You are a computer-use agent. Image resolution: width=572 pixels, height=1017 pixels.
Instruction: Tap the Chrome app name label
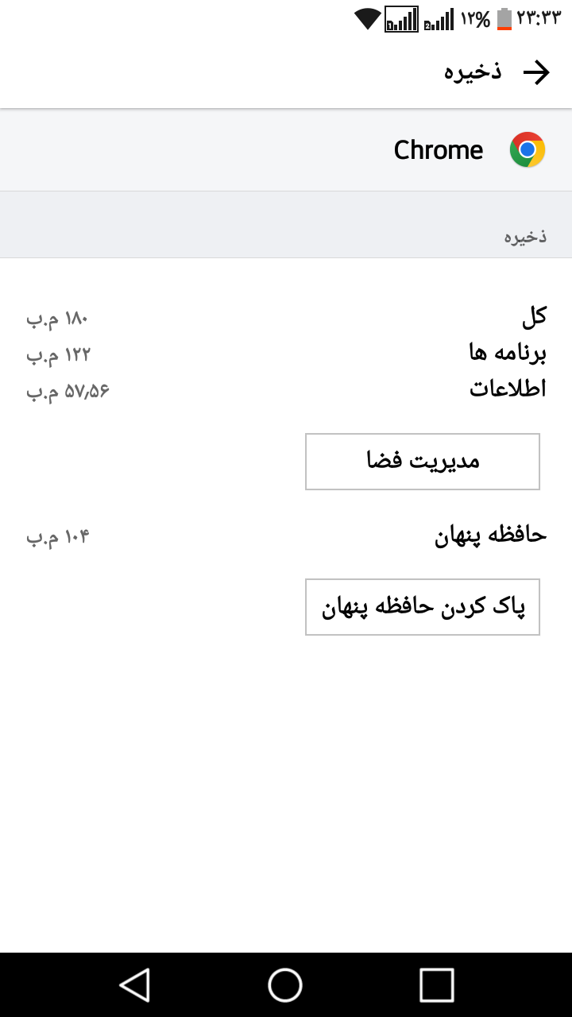439,149
